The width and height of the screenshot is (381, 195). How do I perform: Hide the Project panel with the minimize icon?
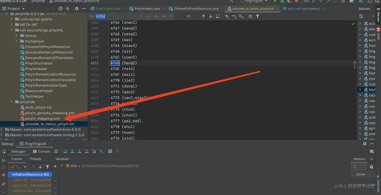click(84, 9)
